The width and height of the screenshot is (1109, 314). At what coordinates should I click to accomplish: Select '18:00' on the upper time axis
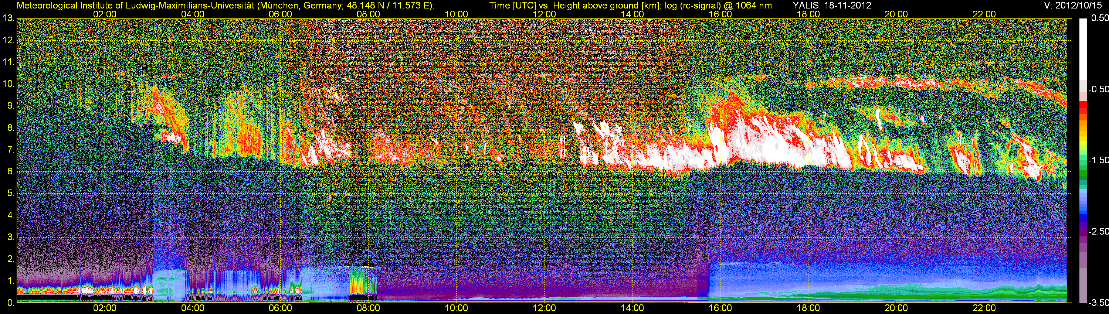(808, 14)
